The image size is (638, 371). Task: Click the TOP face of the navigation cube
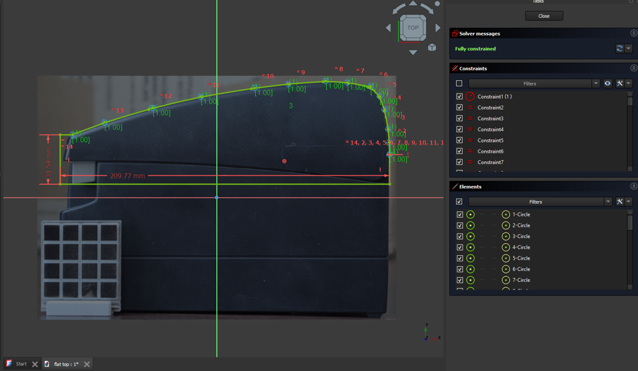tap(413, 27)
